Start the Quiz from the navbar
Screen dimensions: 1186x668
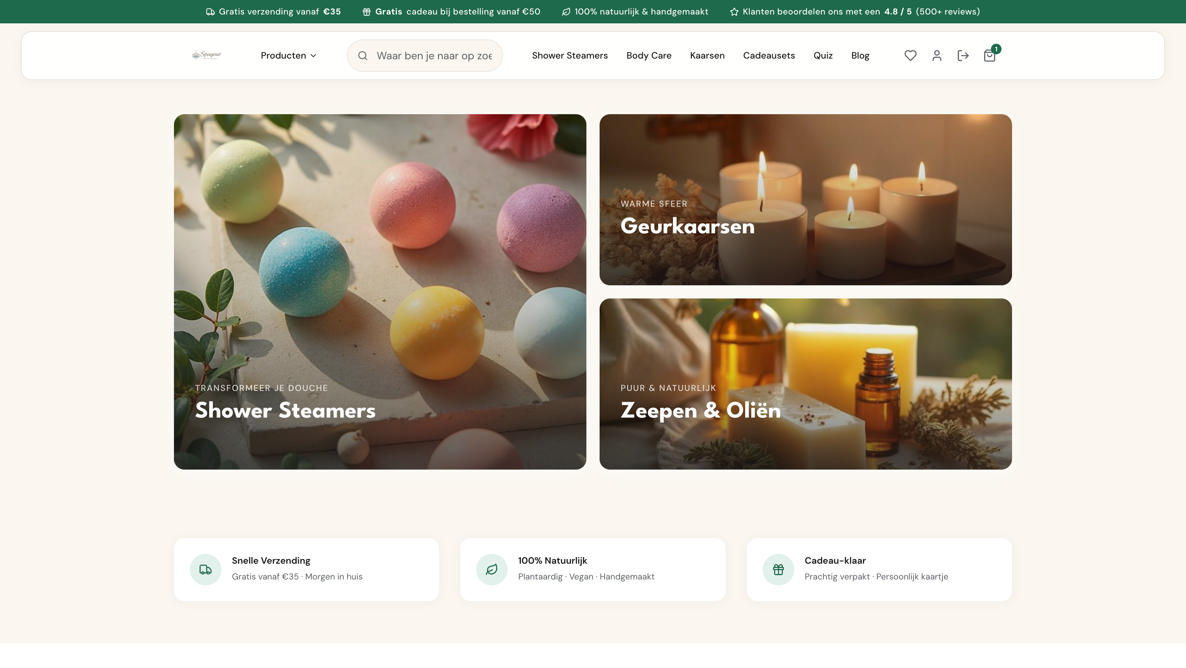(823, 56)
